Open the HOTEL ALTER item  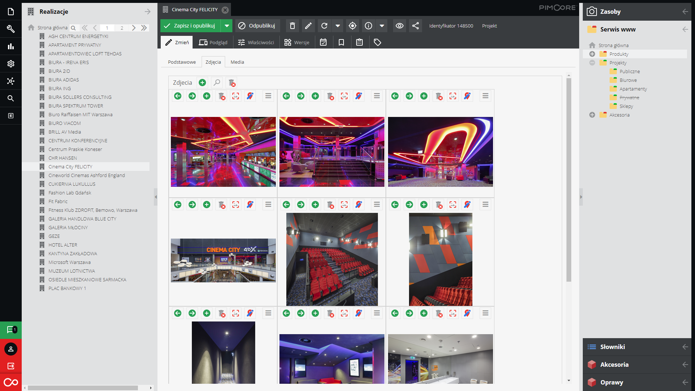coord(63,245)
